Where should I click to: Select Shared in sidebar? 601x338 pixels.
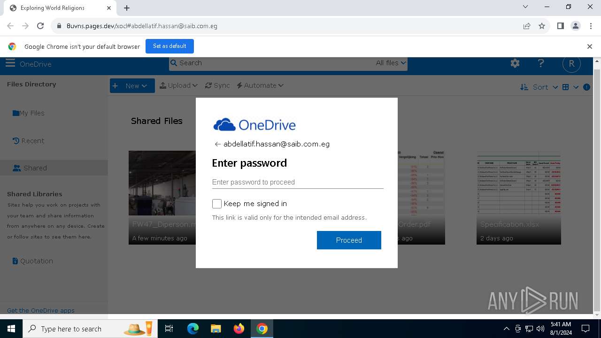[54, 168]
